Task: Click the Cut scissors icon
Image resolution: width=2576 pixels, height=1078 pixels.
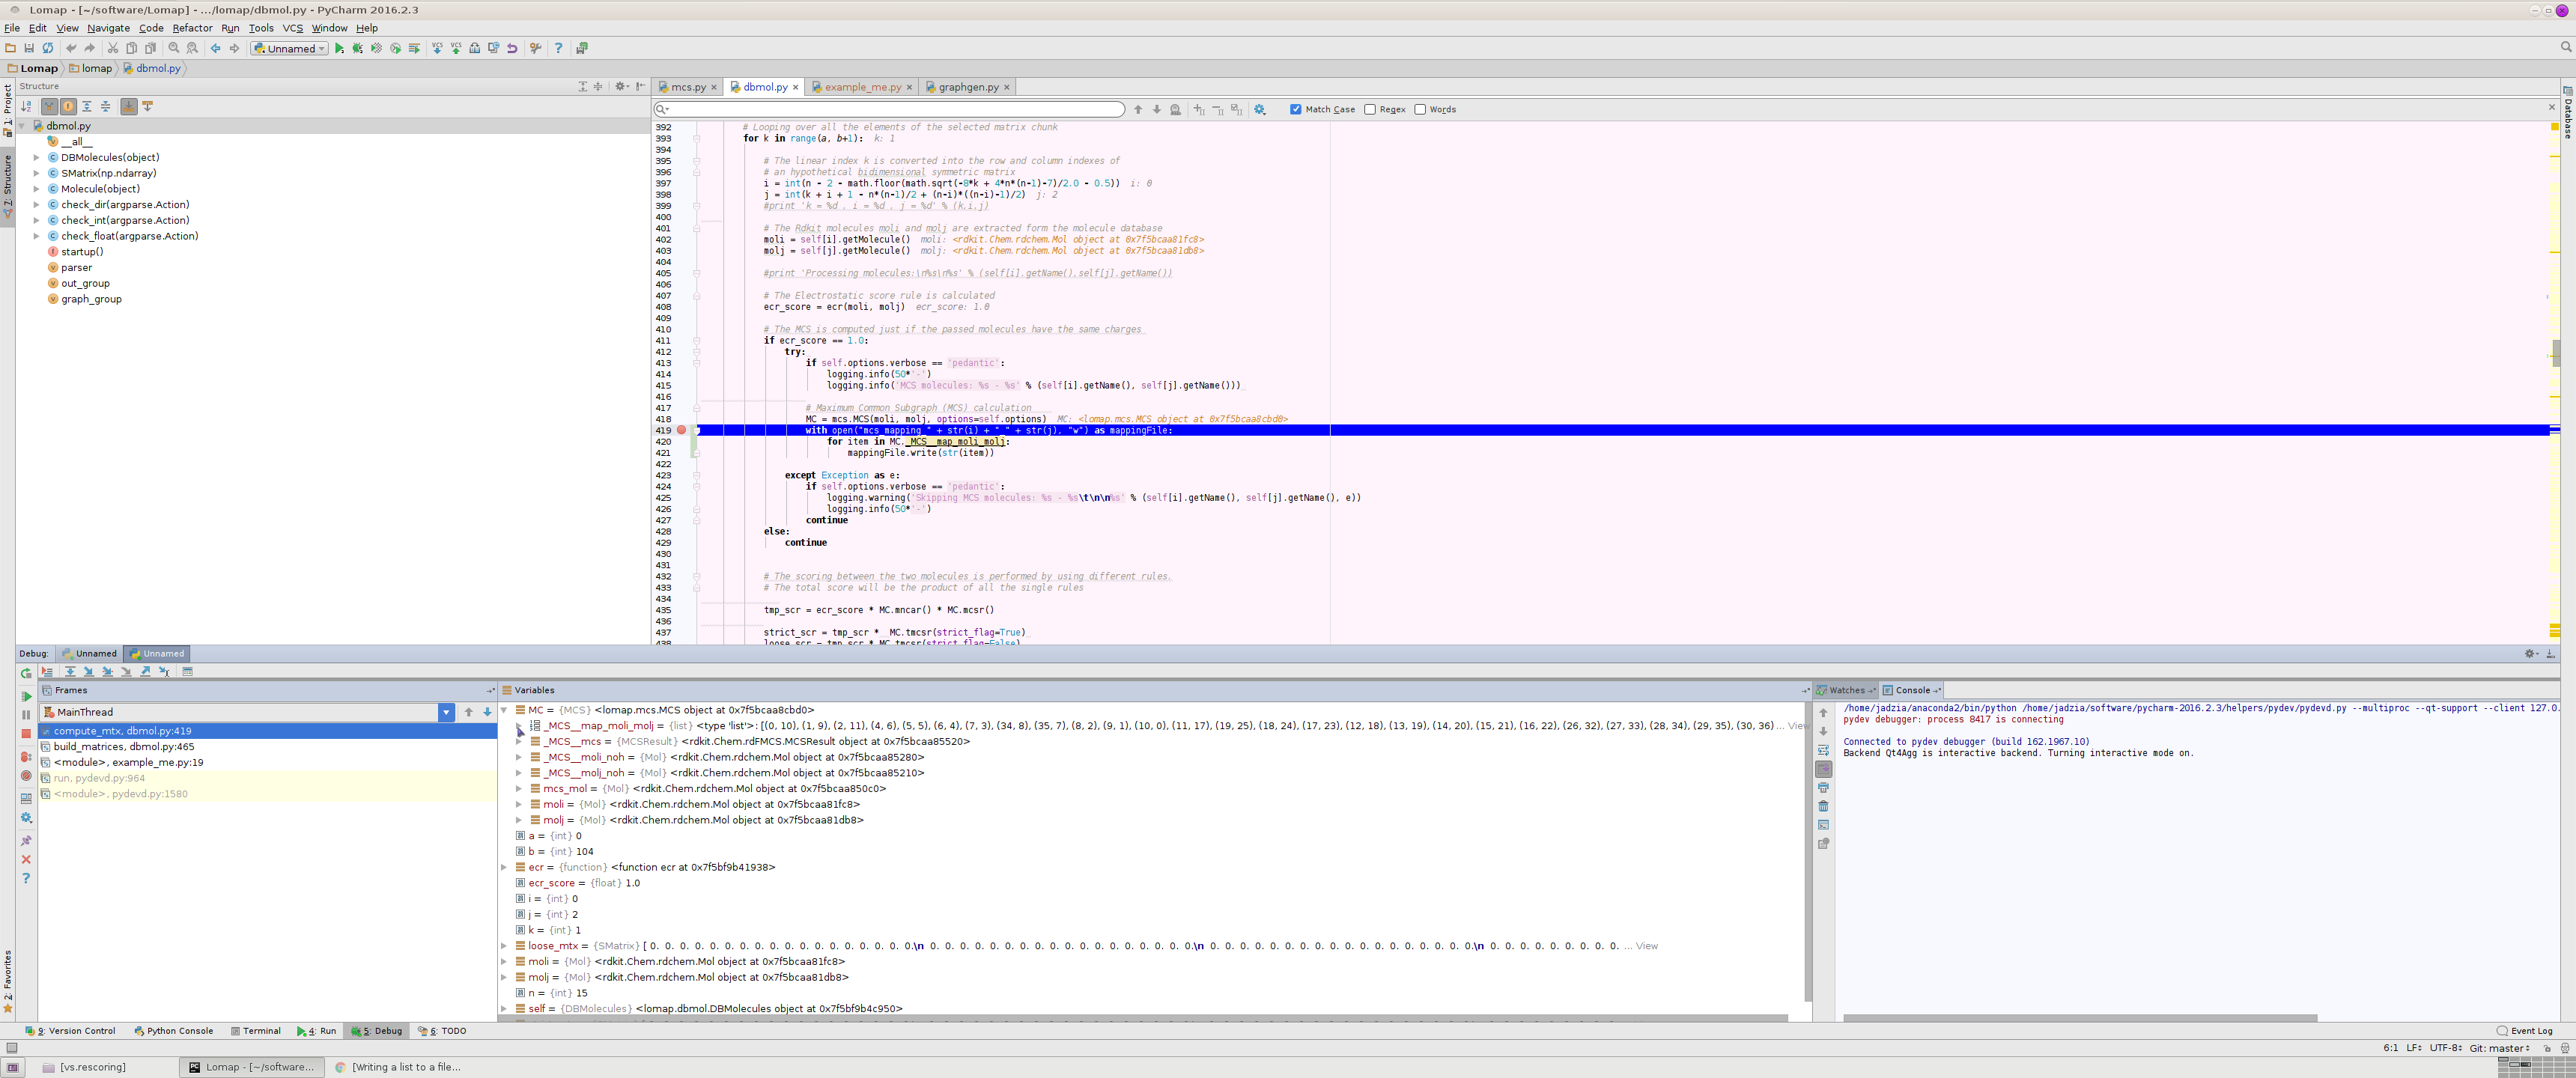Action: point(113,48)
